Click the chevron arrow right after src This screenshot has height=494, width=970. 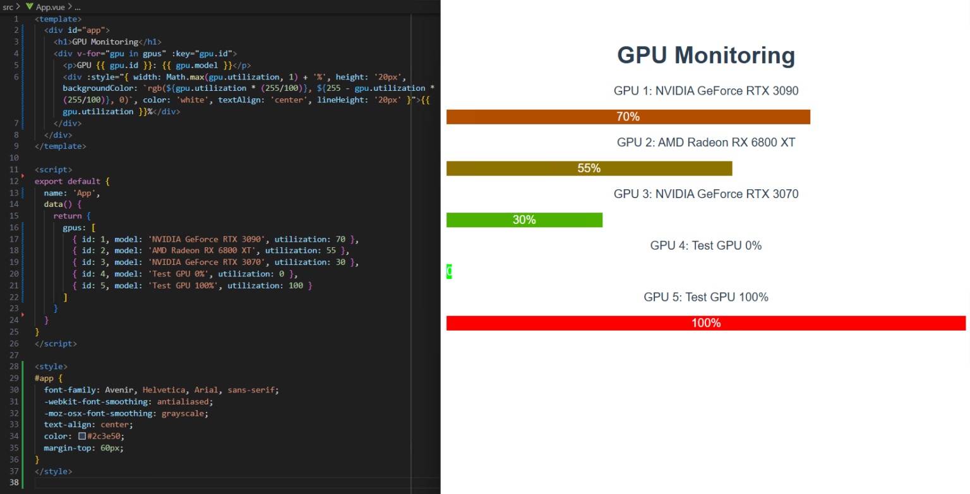19,7
